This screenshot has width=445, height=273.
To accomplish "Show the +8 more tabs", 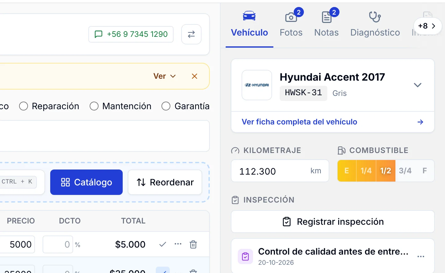I will tap(428, 26).
